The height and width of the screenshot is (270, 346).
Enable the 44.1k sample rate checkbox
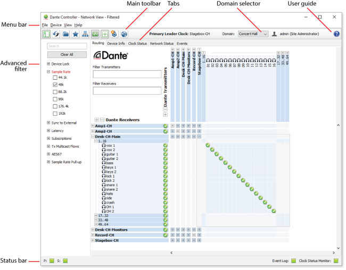click(55, 78)
